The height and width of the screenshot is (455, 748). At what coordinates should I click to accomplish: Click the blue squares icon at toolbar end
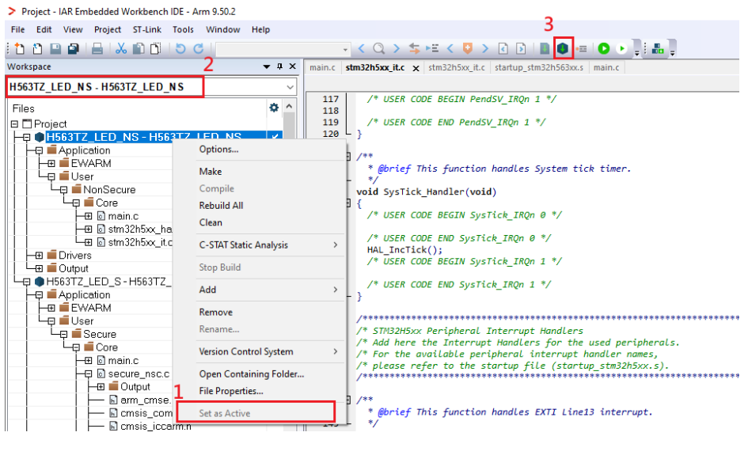(x=658, y=48)
